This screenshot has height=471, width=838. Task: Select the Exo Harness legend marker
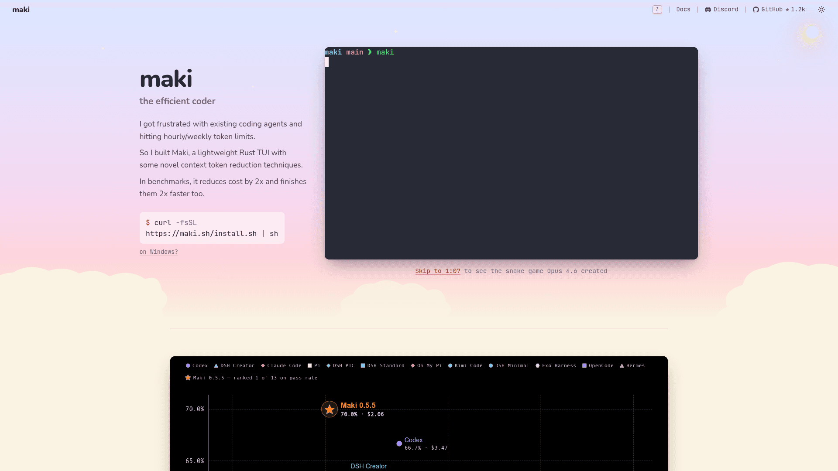(538, 366)
